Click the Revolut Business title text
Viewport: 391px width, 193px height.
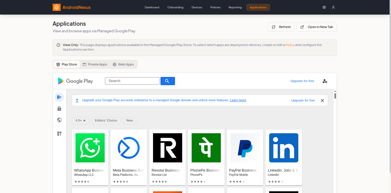coord(166,170)
